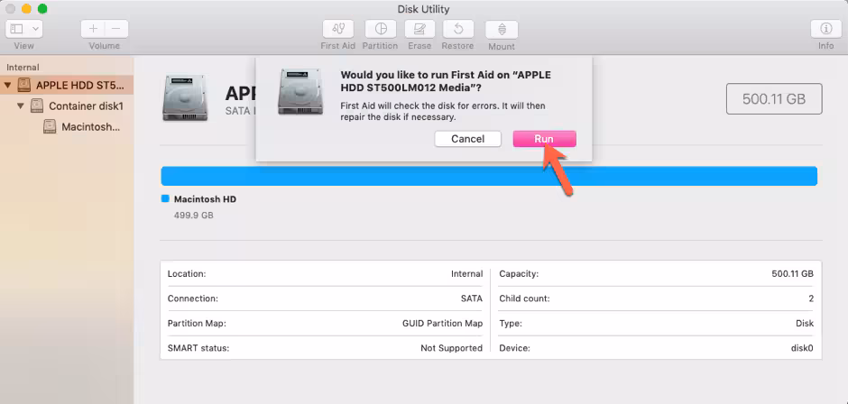Click the Run button in dialog
Image resolution: width=848 pixels, height=404 pixels.
[544, 139]
